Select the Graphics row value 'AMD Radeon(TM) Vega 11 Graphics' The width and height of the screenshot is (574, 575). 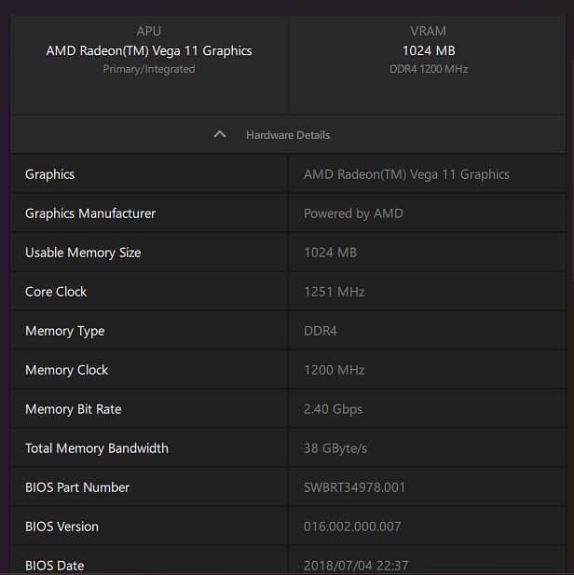point(406,174)
